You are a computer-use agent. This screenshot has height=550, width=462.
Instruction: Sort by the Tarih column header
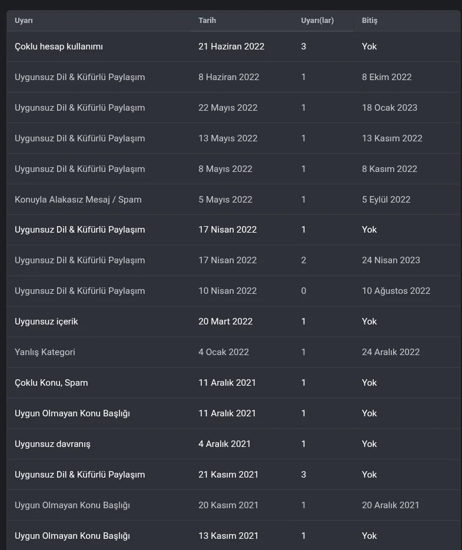point(207,21)
